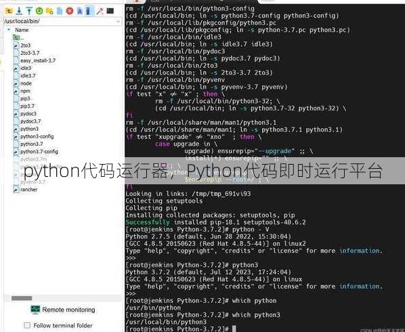The image size is (405, 332).
Task: Select file pip3.7 in list
Action: [x=27, y=106]
